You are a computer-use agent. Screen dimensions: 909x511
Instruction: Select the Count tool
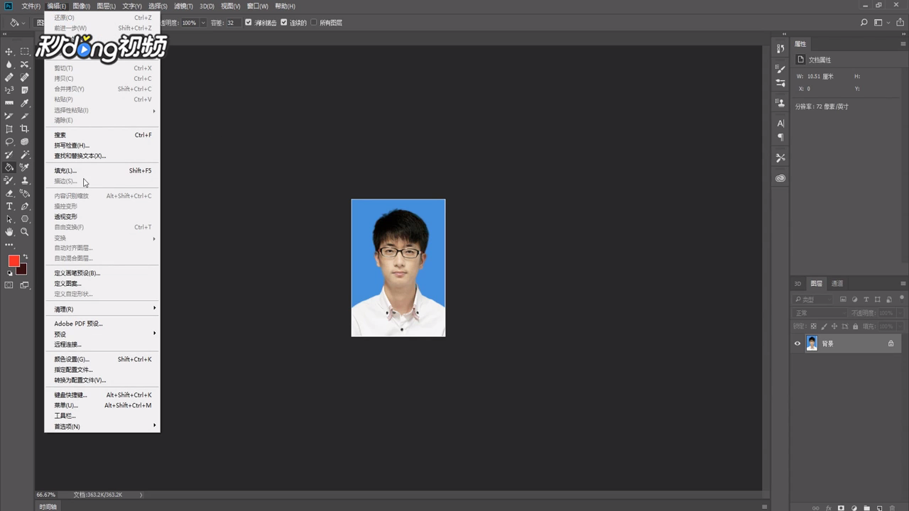[x=9, y=90]
